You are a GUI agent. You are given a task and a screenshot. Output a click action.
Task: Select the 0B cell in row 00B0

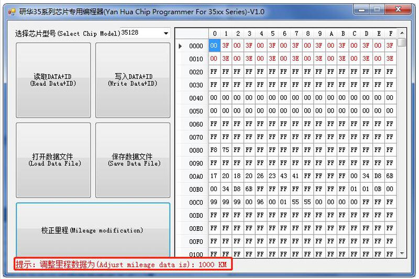(x=378, y=189)
